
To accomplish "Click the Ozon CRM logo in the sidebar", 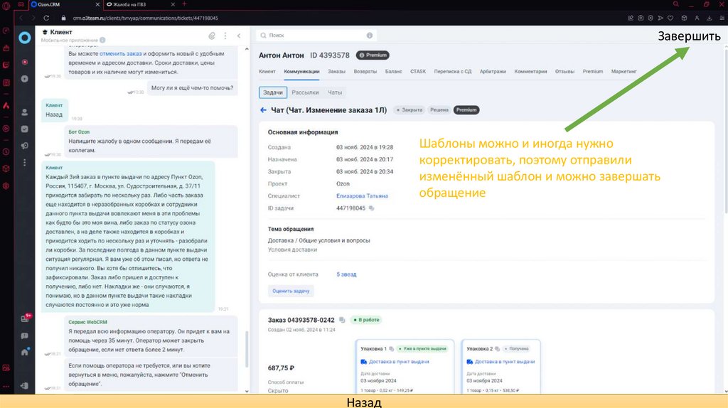I will (25, 37).
